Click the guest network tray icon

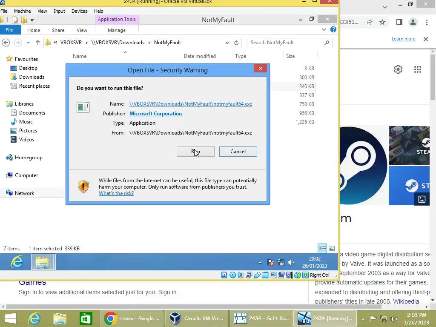281,262
